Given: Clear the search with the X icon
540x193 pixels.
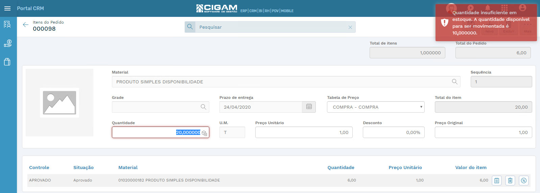Looking at the screenshot, I should coord(350,27).
